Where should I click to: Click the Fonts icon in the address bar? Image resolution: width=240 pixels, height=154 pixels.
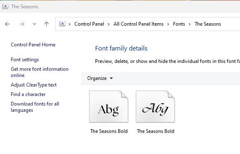[62, 24]
